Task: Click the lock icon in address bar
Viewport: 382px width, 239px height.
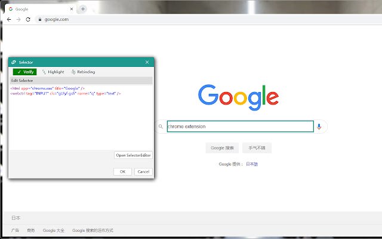Action: pyautogui.click(x=40, y=19)
